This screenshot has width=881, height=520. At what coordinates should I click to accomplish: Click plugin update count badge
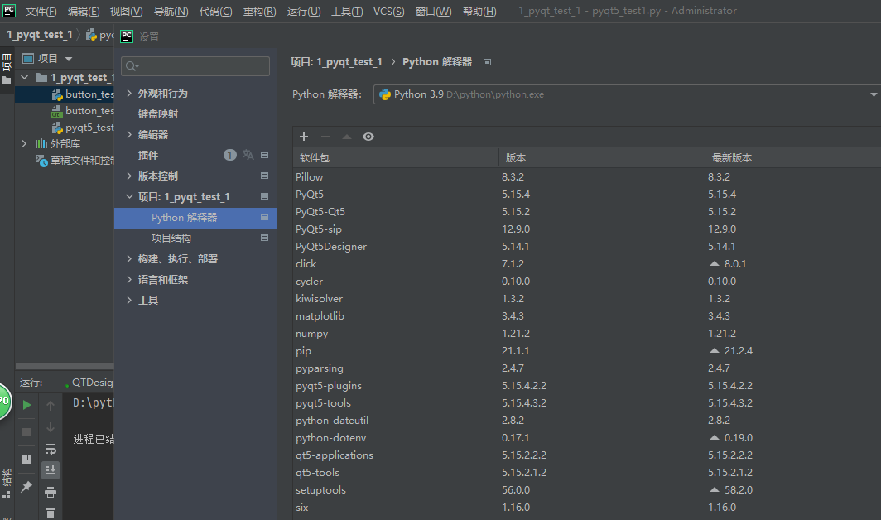coord(230,155)
